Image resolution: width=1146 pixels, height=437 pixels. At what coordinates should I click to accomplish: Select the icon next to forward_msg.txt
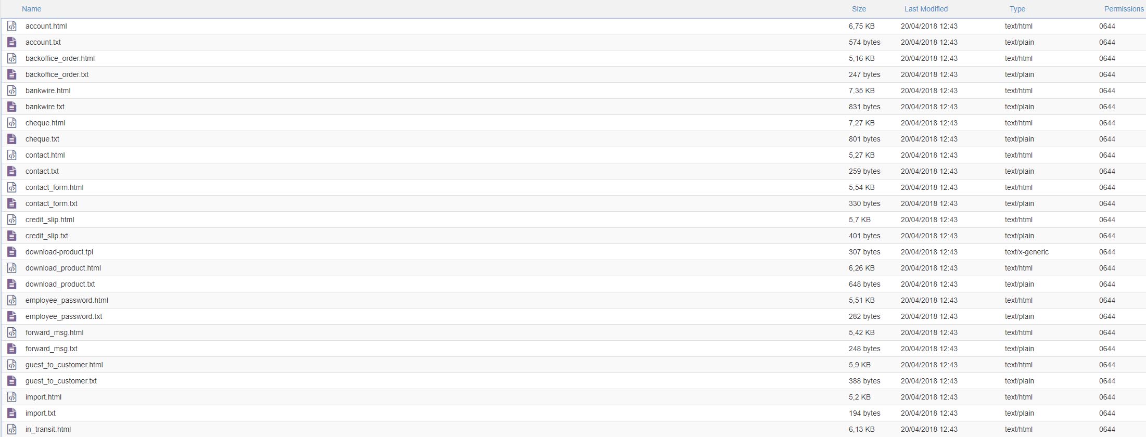point(12,349)
